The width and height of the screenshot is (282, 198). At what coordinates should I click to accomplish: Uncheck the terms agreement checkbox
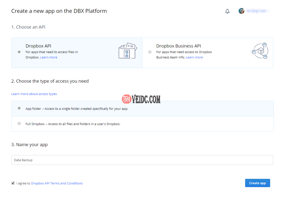click(13, 183)
